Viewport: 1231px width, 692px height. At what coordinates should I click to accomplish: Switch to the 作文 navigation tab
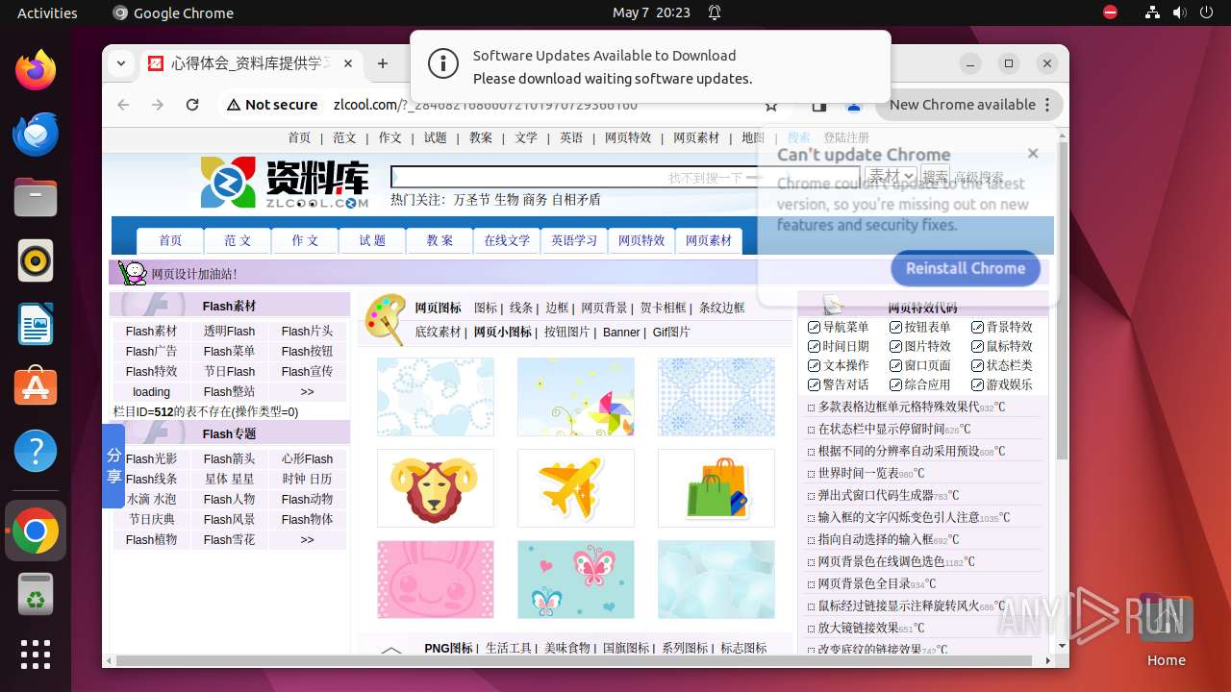click(305, 240)
